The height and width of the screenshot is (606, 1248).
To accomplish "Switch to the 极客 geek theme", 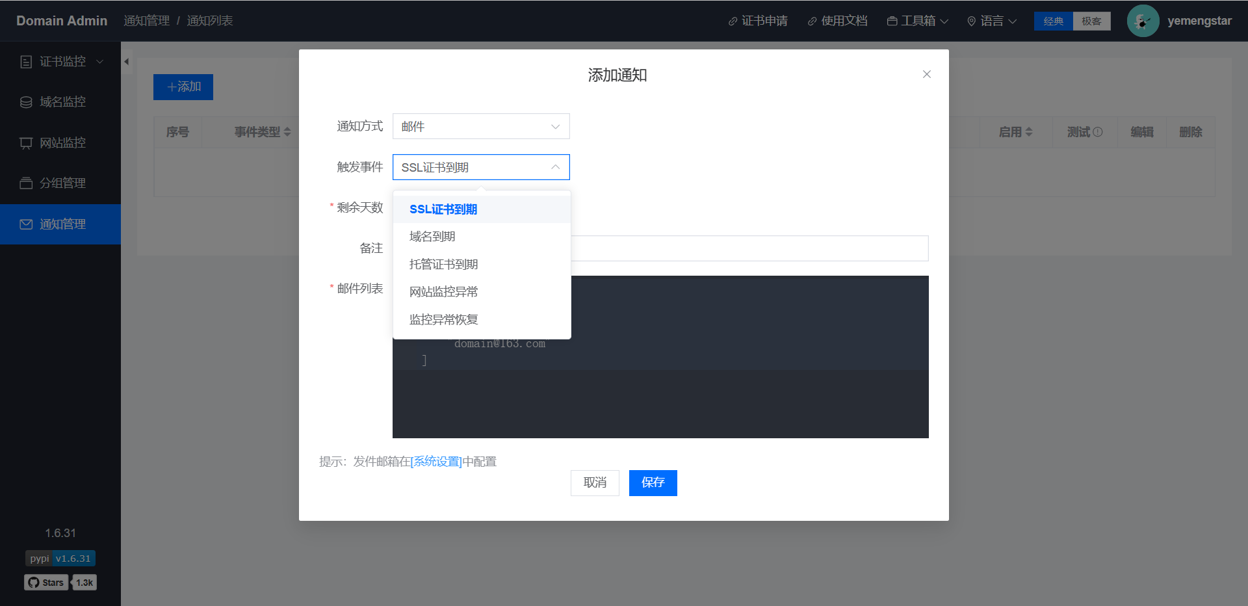I will click(1091, 21).
